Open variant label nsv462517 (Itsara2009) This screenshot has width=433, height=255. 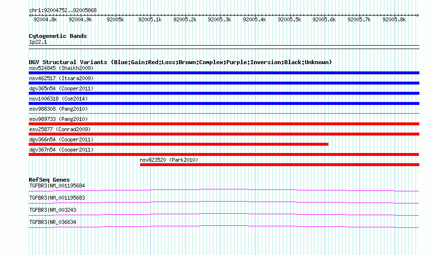[61, 78]
